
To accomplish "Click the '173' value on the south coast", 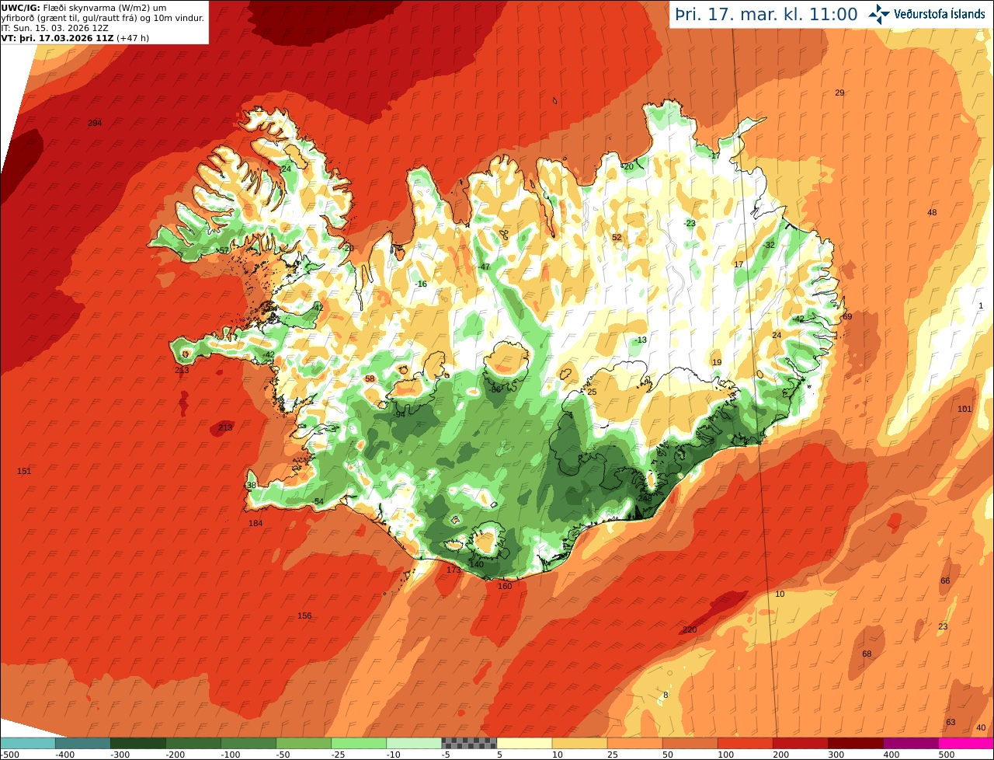I will tap(454, 570).
